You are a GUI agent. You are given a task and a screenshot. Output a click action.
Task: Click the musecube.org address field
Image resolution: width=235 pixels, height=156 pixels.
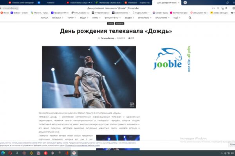pyautogui.click(x=11, y=8)
